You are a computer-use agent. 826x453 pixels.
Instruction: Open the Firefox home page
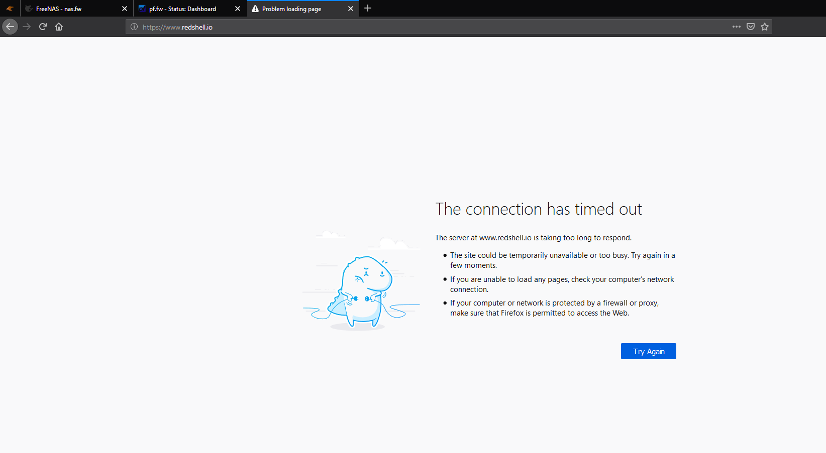[59, 27]
